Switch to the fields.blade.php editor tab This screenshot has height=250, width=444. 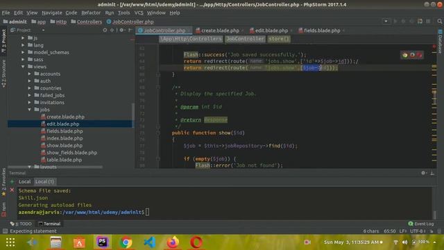click(322, 31)
